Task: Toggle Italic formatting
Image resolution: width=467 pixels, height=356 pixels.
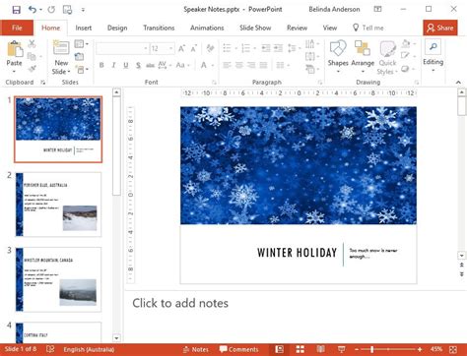Action: (113, 65)
